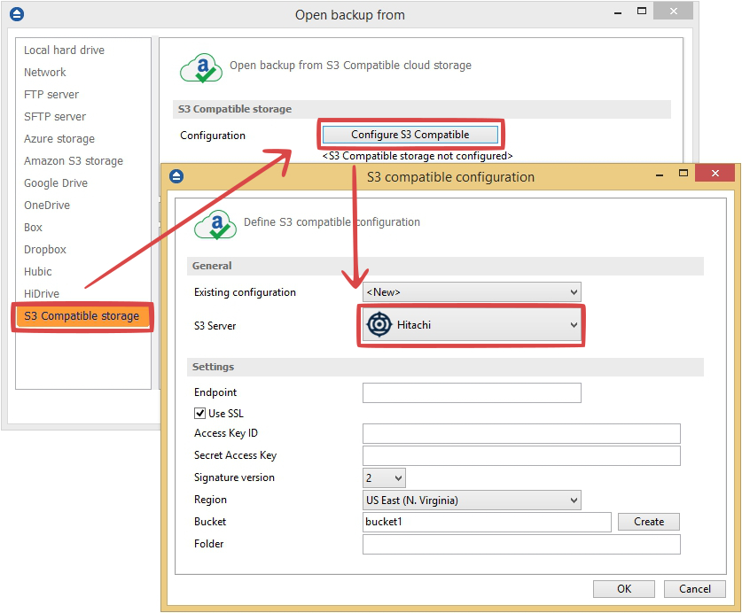Cancel the S3 compatible configuration dialog

click(695, 589)
